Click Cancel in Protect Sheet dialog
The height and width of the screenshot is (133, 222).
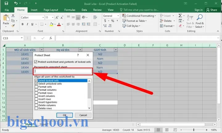83,115
